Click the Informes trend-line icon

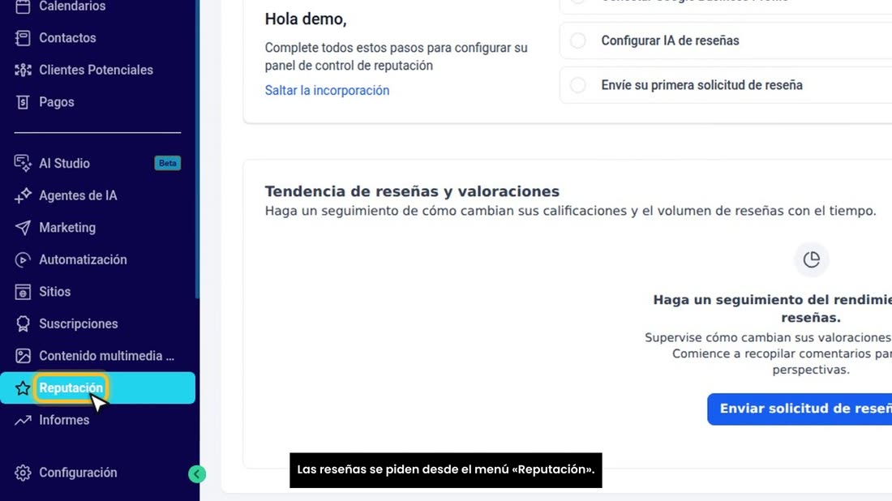click(x=23, y=420)
